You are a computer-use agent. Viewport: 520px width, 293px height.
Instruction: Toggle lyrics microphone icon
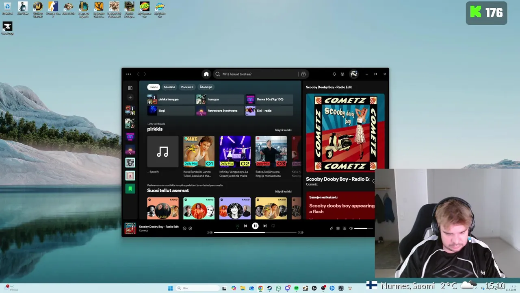coord(331,228)
